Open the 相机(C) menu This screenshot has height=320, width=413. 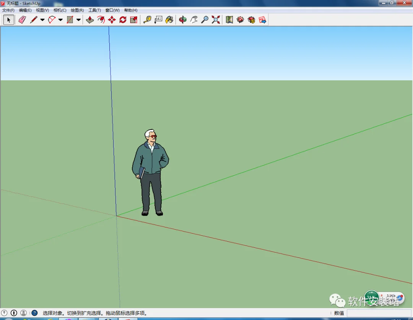[60, 10]
